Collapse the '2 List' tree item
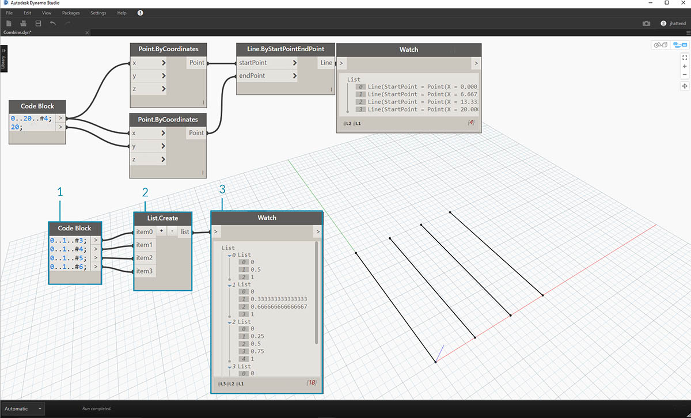This screenshot has height=418, width=691. [229, 322]
